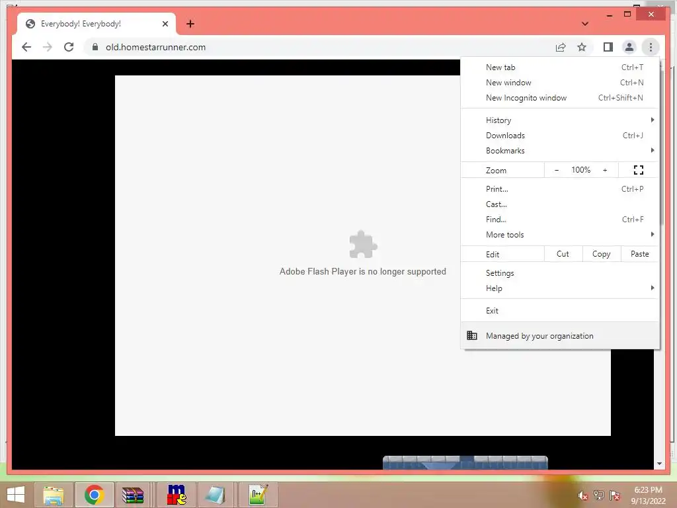Increase zoom with plus button
Screen dimensions: 677x508
coord(605,170)
